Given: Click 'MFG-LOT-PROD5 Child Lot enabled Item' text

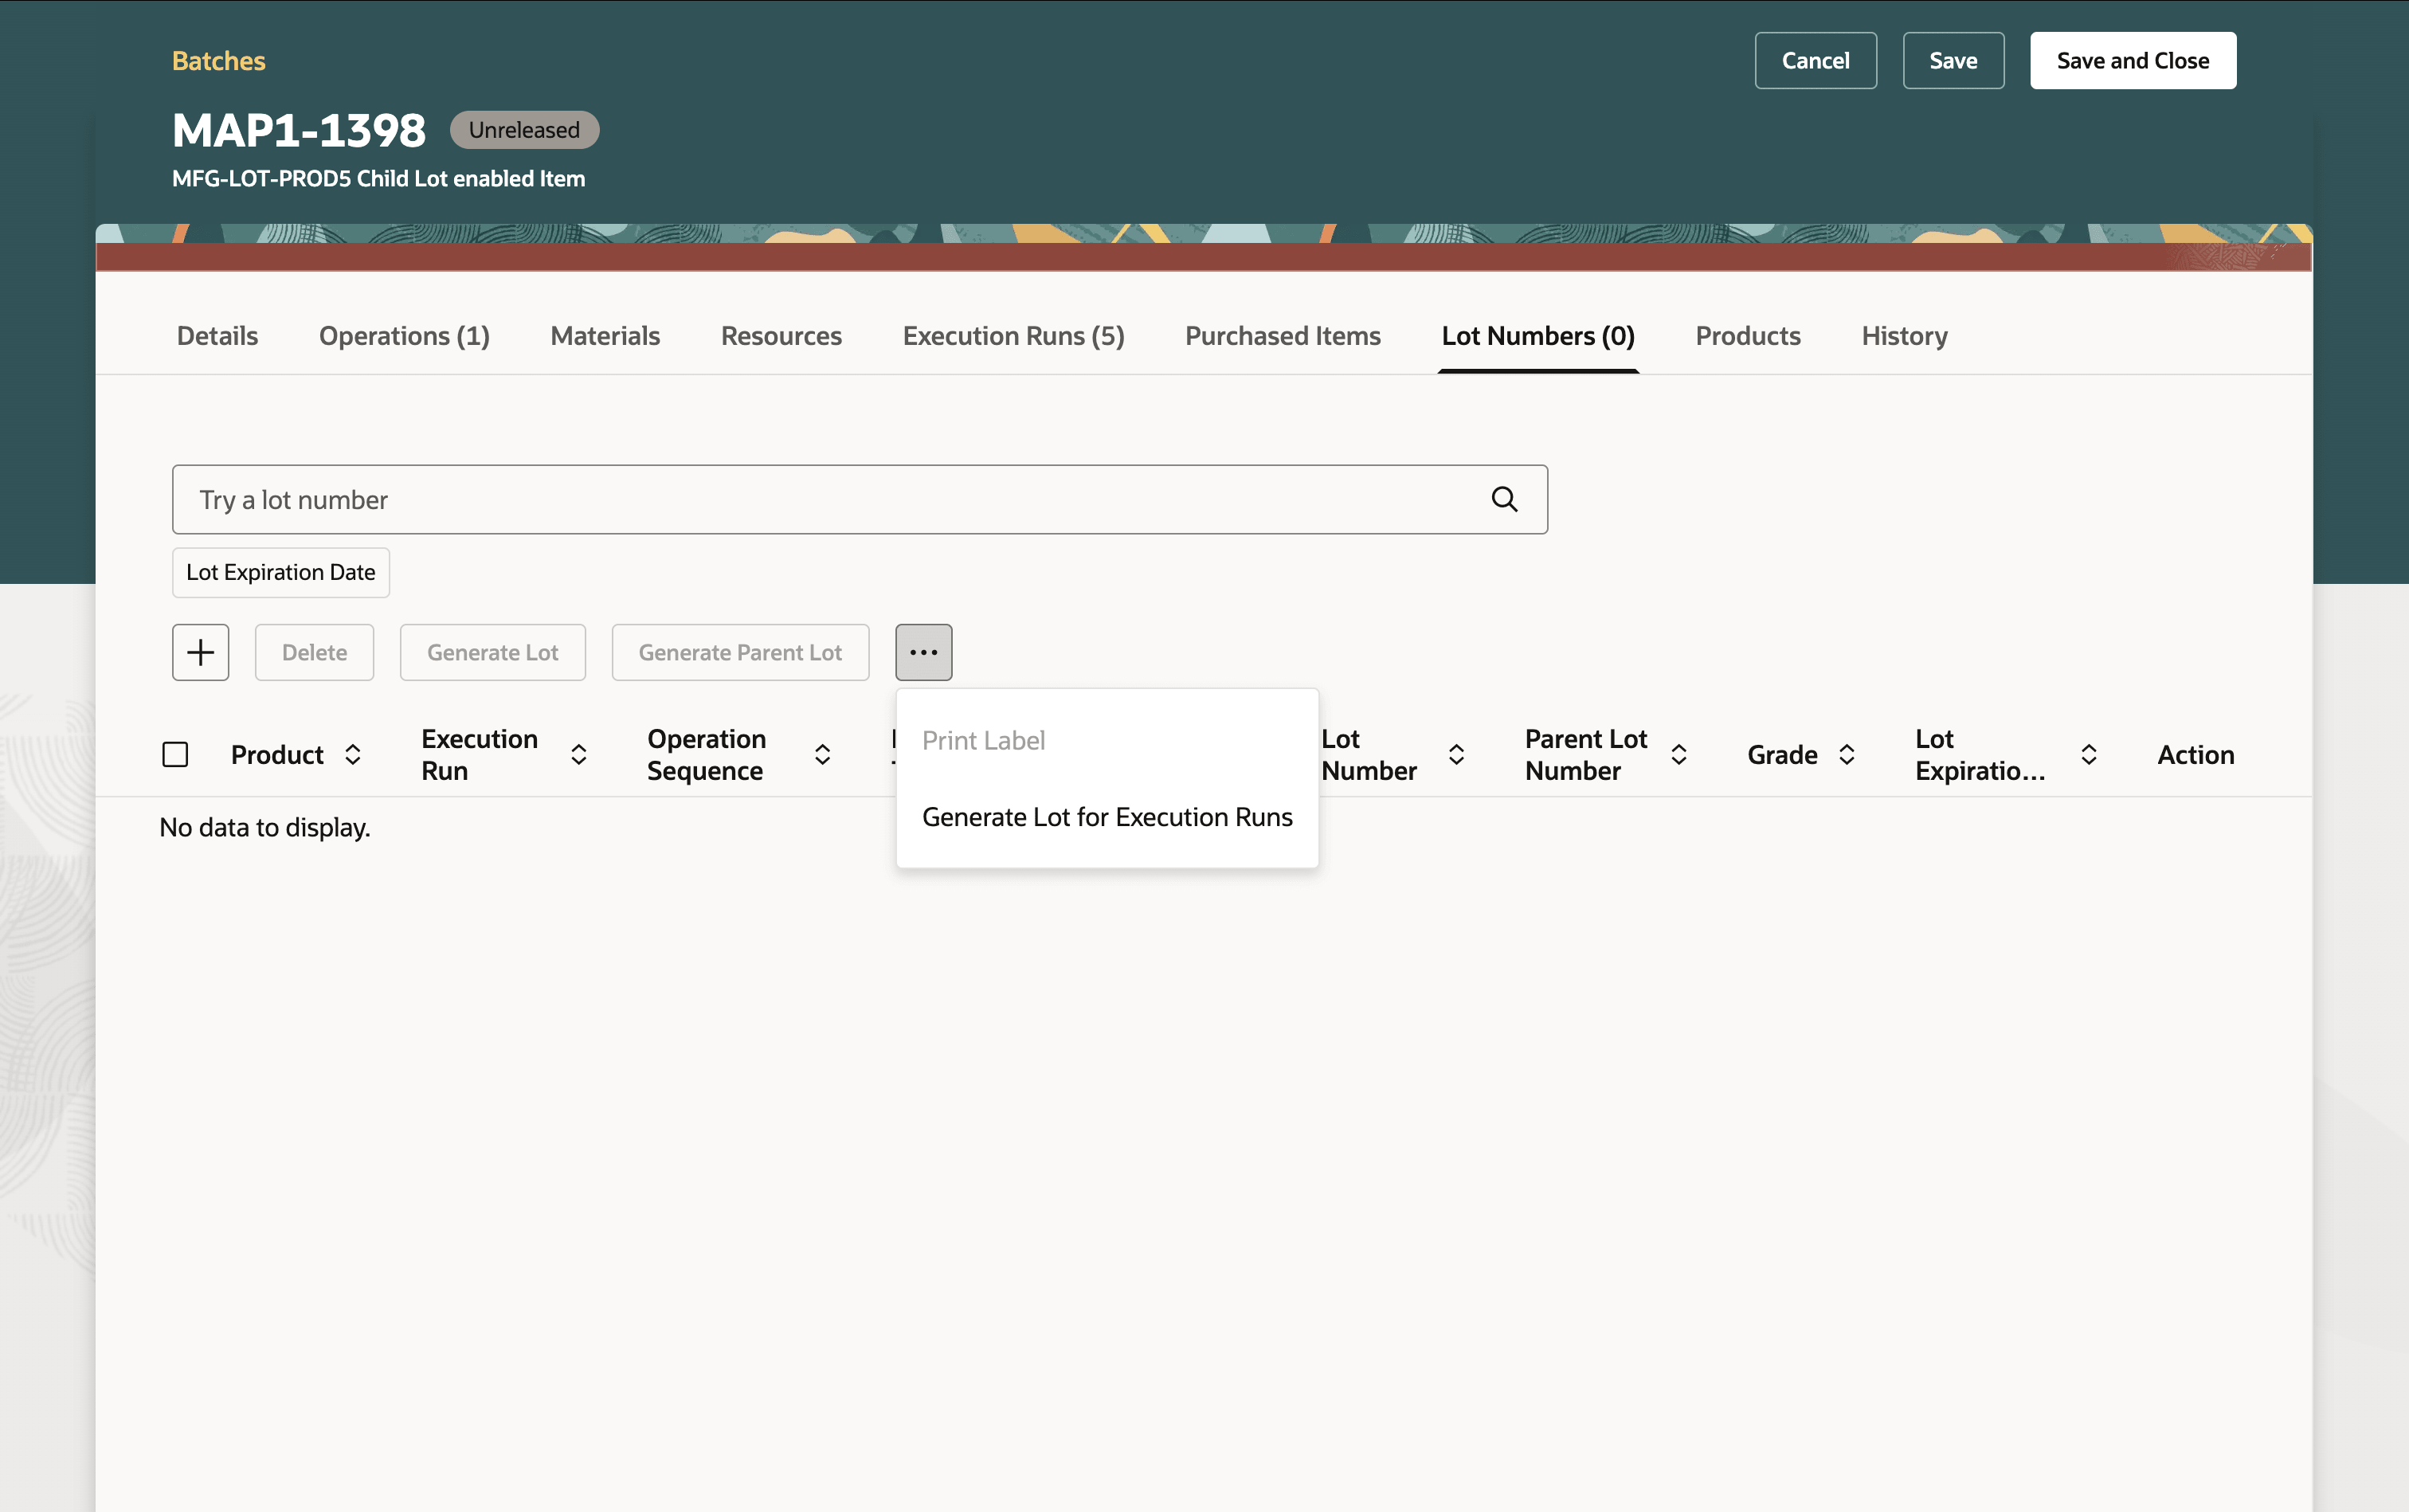Looking at the screenshot, I should [379, 178].
